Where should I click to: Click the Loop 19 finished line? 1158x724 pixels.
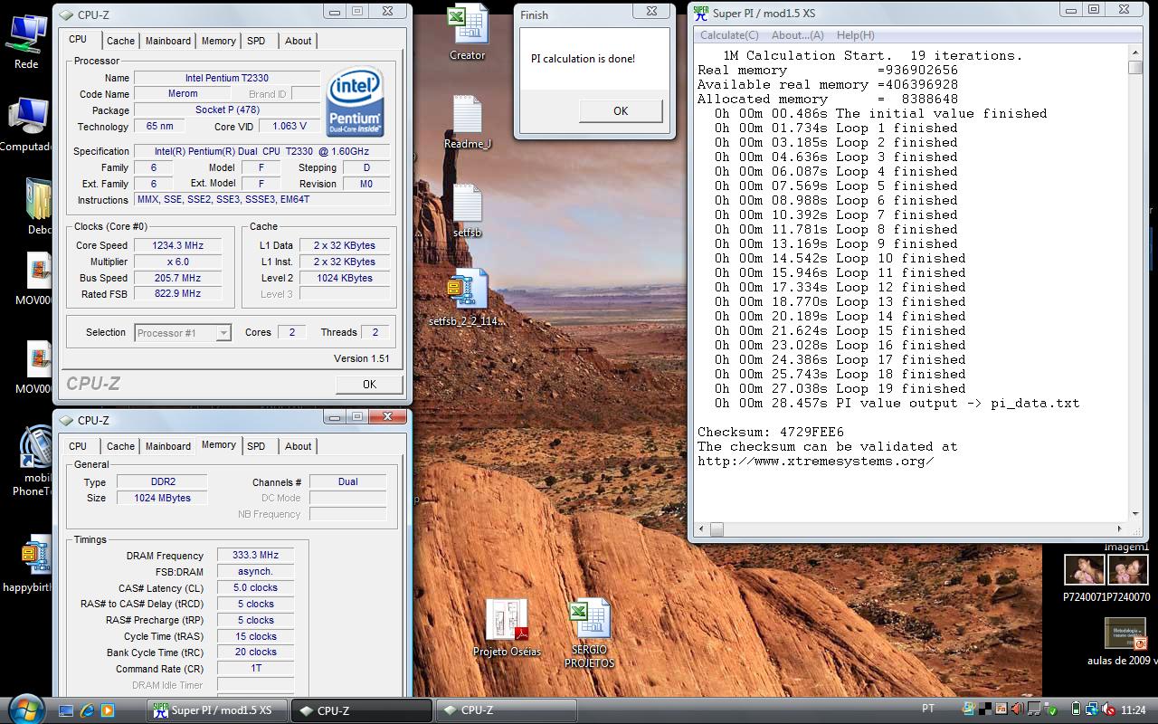point(840,388)
